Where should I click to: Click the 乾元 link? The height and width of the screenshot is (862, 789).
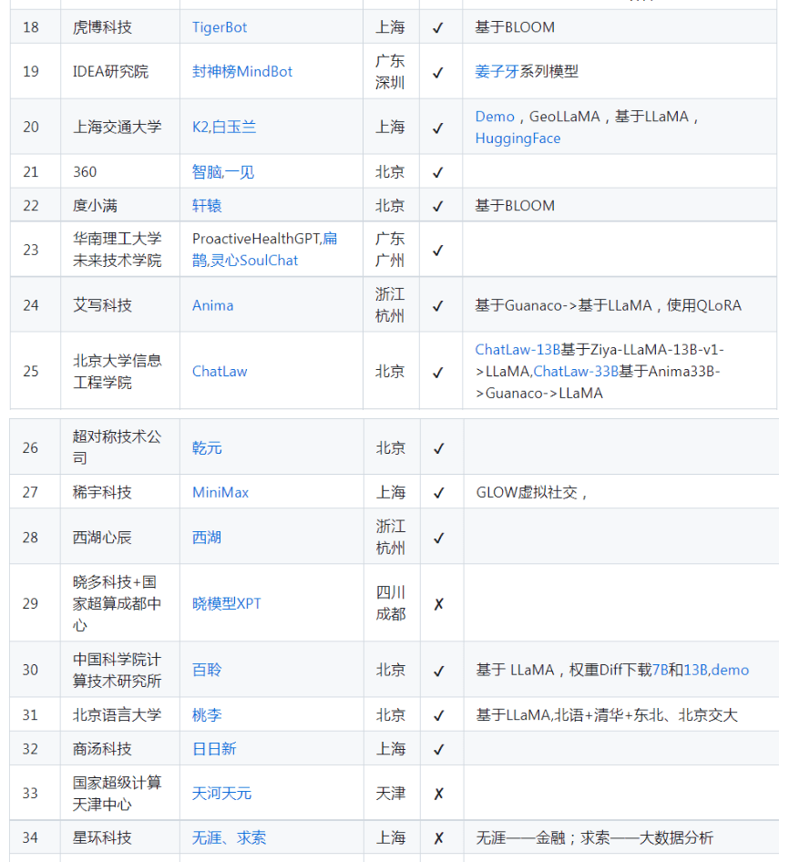tap(207, 448)
